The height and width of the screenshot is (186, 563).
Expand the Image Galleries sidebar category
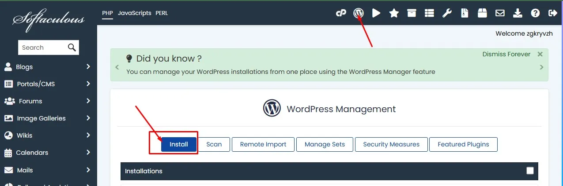point(48,118)
